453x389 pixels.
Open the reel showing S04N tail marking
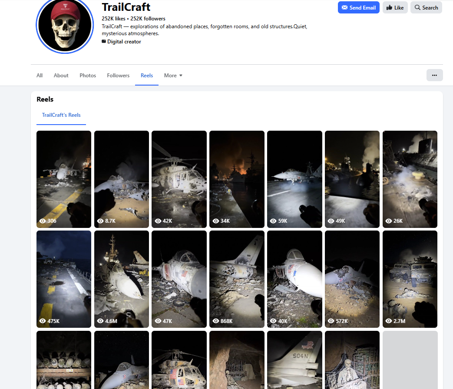pos(294,359)
